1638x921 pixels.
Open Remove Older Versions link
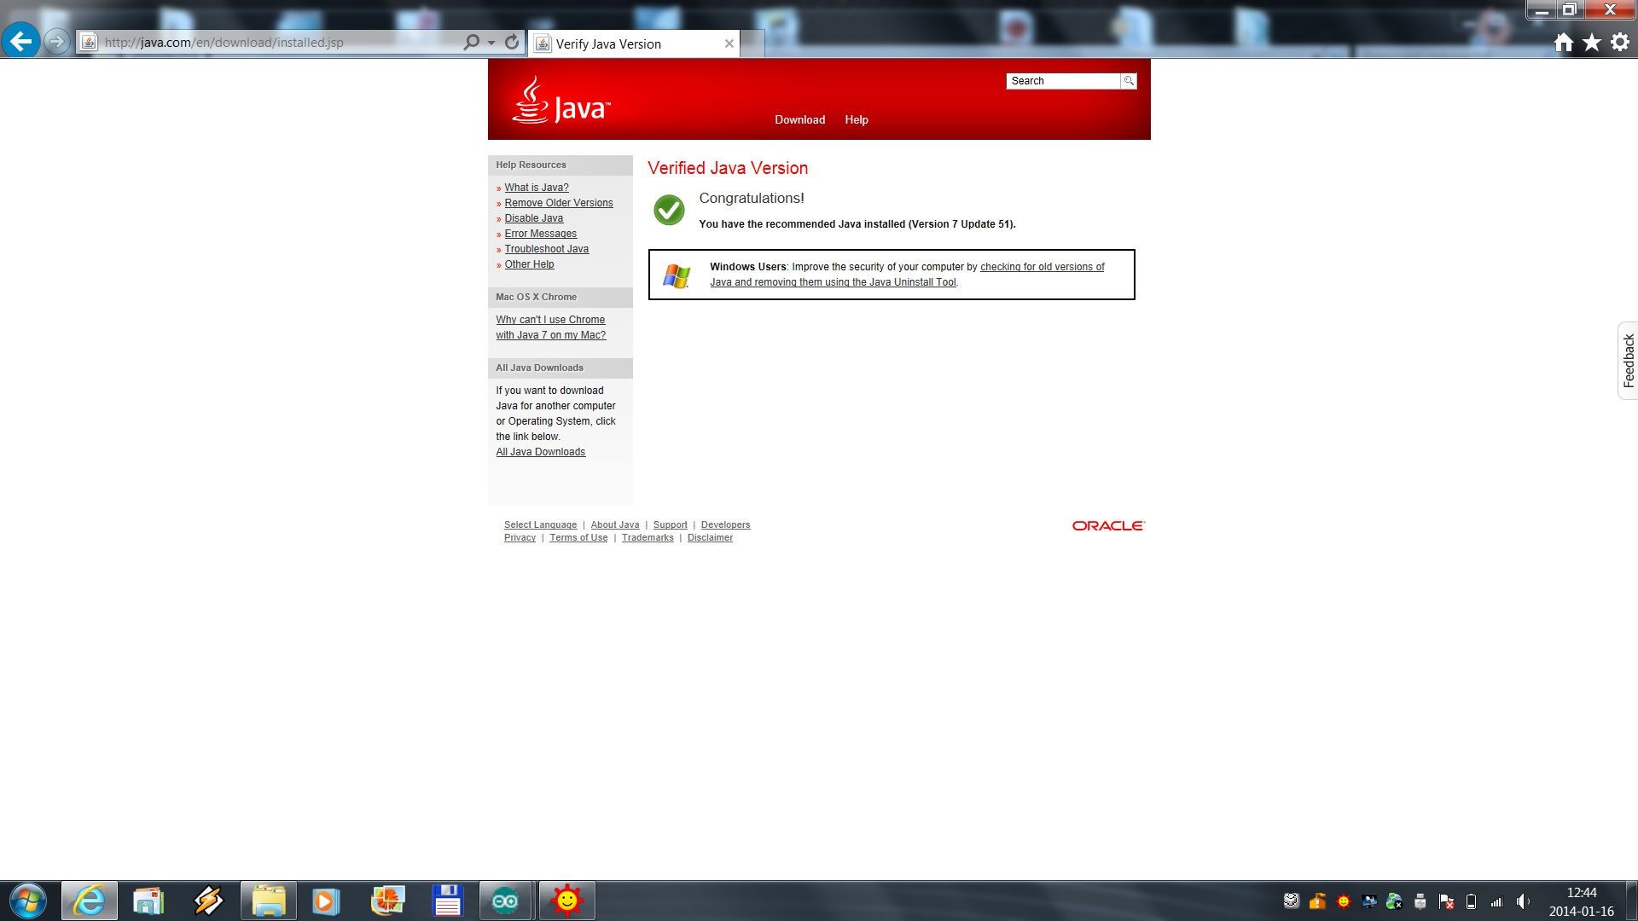[x=559, y=203]
